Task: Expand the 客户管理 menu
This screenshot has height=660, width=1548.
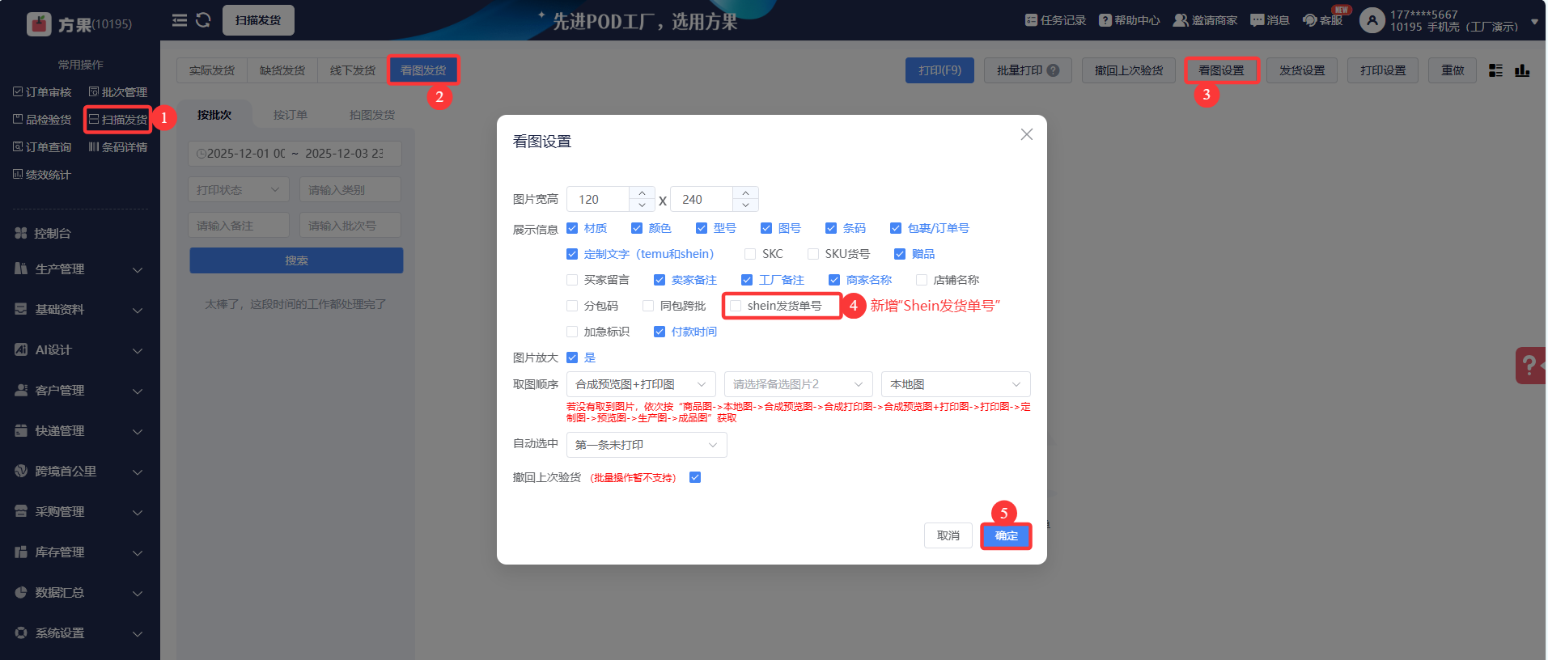Action: 79,390
